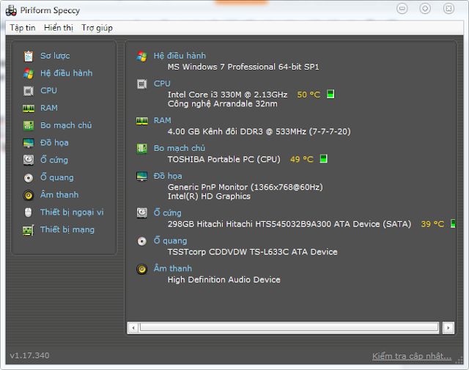The image size is (469, 370).
Task: Go to Đồ họa in sidebar
Action: 54,143
